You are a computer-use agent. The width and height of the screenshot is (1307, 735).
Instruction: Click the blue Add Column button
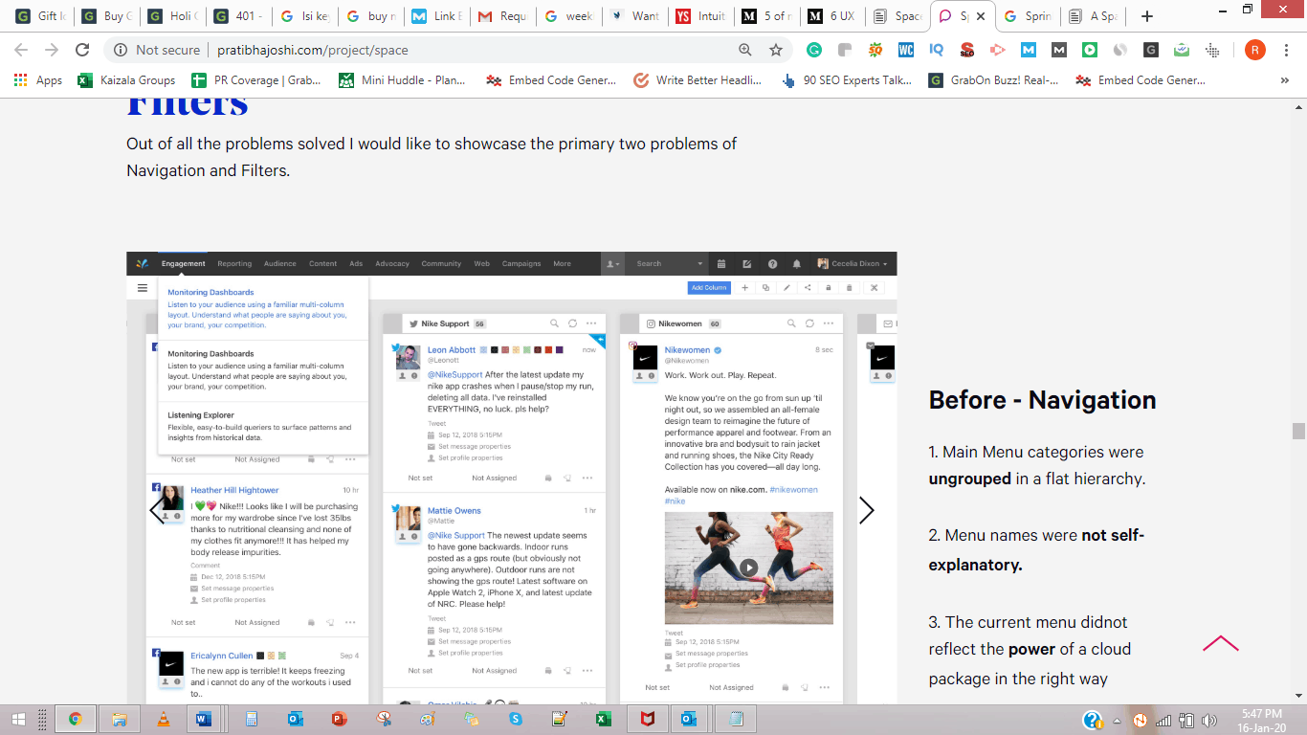click(708, 287)
